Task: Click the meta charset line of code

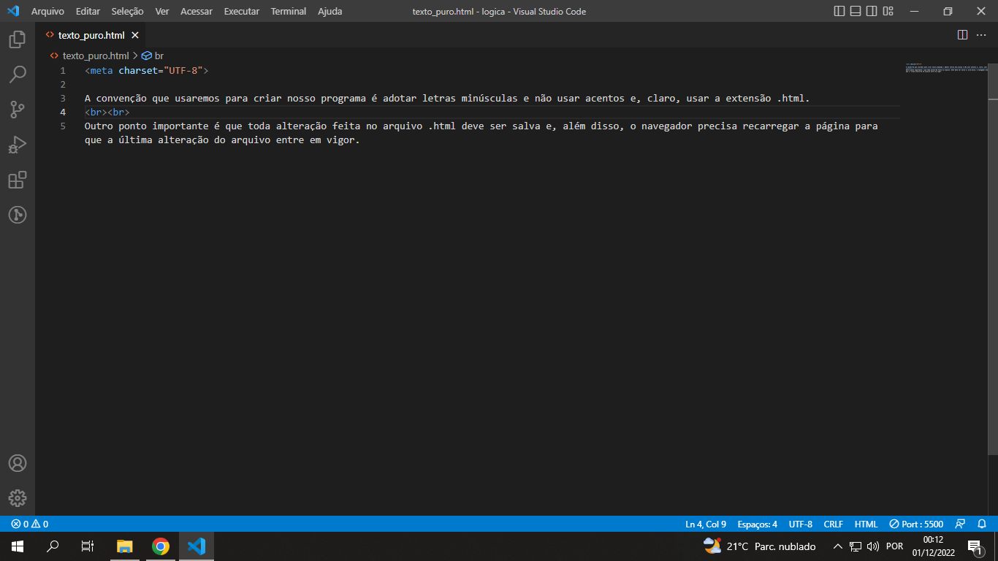Action: (x=147, y=71)
